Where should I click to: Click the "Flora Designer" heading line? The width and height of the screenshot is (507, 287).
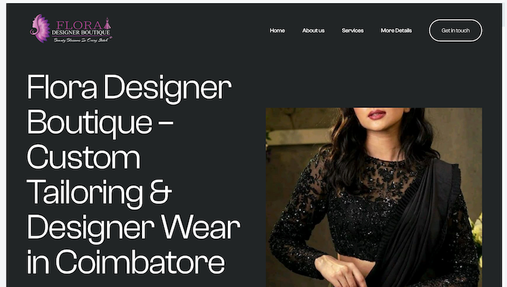129,87
